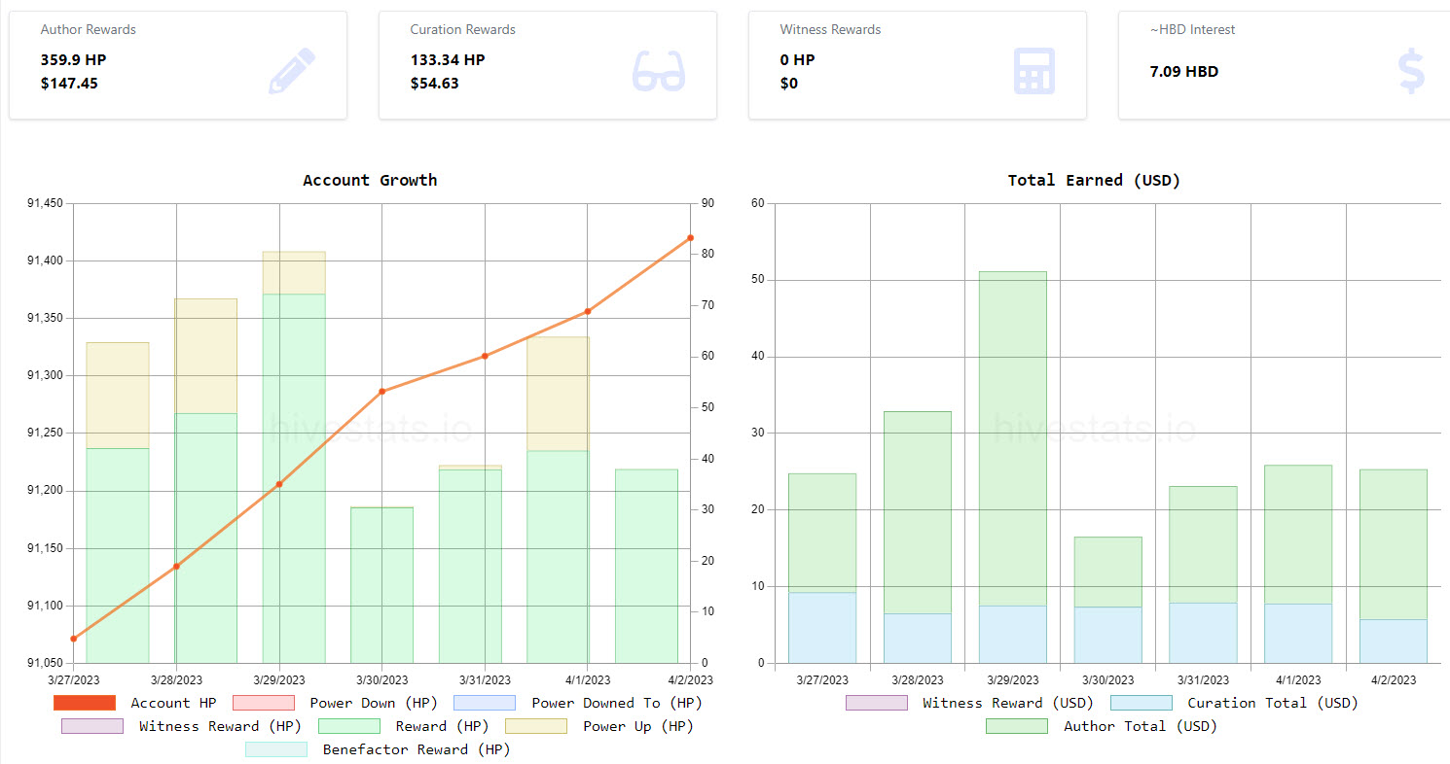Image resolution: width=1450 pixels, height=764 pixels.
Task: Click the 3/27/2023 power up bar segment
Action: coord(118,396)
